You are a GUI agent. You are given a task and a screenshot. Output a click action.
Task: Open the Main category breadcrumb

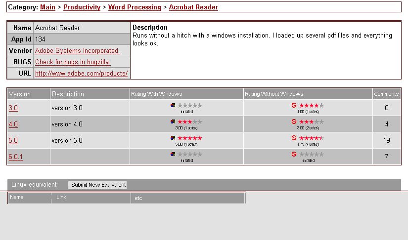tap(47, 7)
